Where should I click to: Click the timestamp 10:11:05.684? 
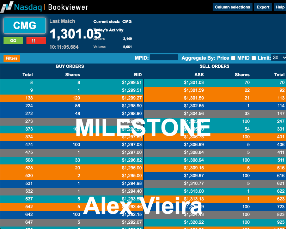point(64,47)
